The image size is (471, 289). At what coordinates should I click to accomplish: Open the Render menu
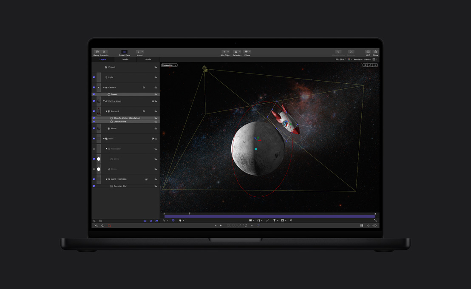pos(358,59)
